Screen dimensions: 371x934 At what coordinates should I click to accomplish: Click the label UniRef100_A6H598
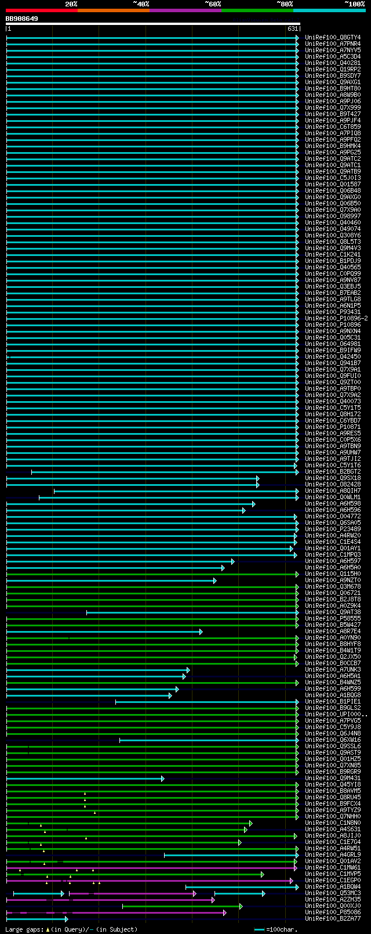click(333, 504)
